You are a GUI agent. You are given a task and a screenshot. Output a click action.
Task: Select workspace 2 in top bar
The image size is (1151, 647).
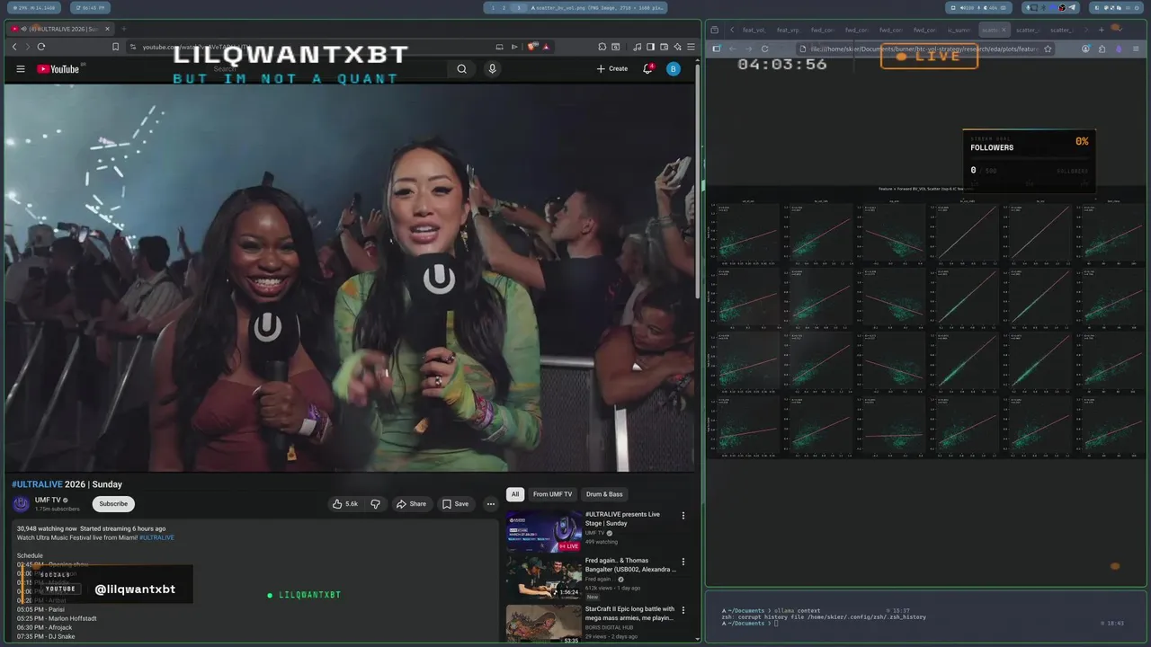click(504, 7)
